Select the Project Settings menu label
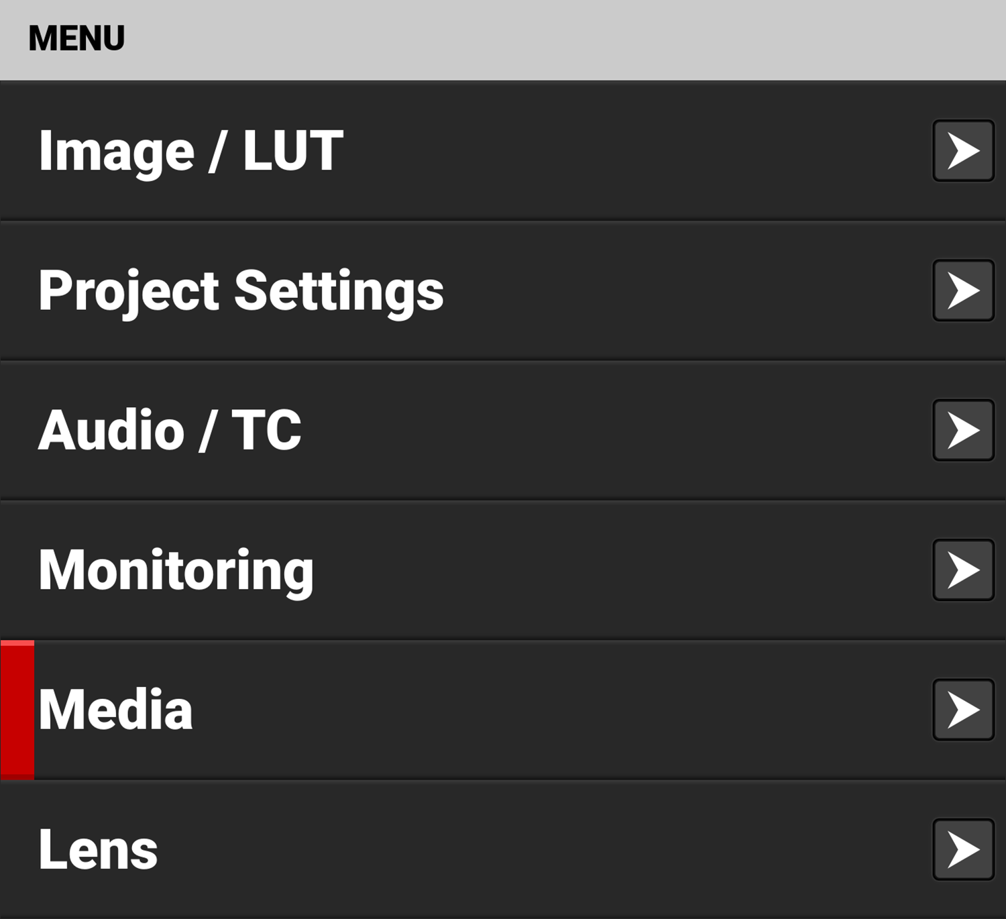 [x=241, y=291]
